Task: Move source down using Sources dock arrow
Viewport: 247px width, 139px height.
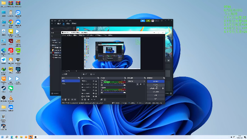Action: point(94,99)
